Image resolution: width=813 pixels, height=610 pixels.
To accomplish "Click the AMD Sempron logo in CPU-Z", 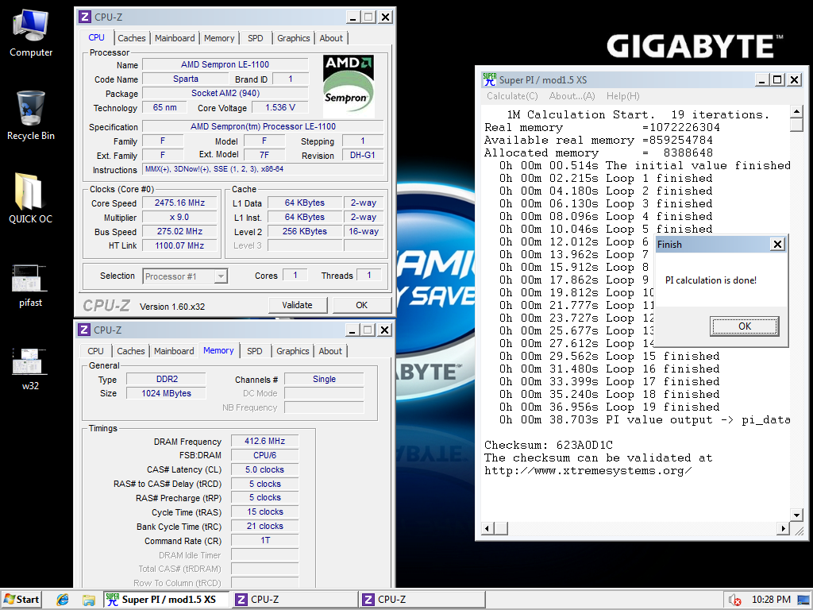I will coord(349,86).
